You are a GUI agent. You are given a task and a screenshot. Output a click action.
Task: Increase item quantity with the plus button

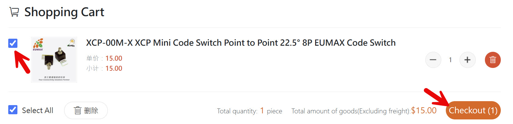tap(467, 60)
